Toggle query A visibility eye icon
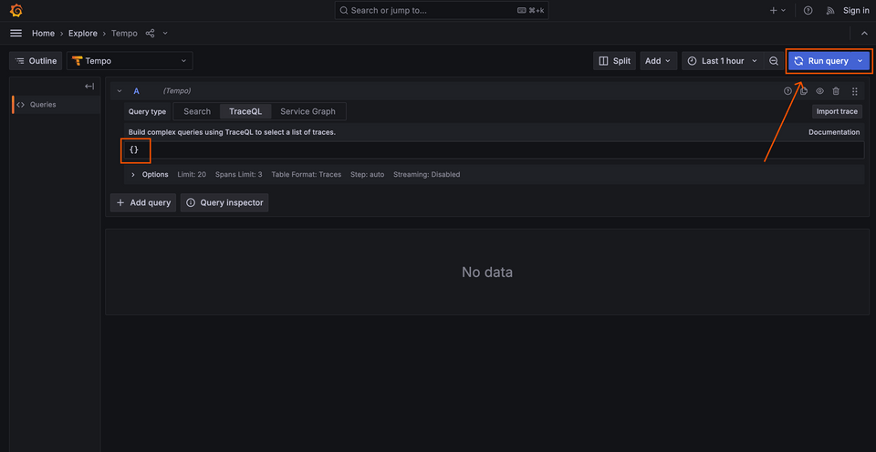 (820, 91)
